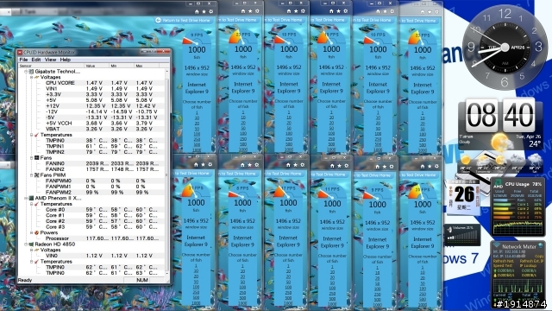Click the Sensor column header
Screen dimensions: 552x311
[x=51, y=66]
